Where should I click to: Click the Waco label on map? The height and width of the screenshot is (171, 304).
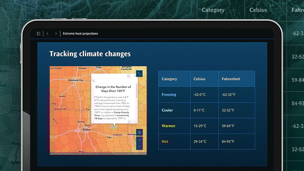81,152
